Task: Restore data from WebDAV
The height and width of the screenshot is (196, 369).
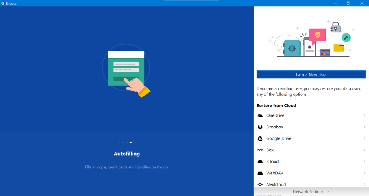Action: point(311,173)
